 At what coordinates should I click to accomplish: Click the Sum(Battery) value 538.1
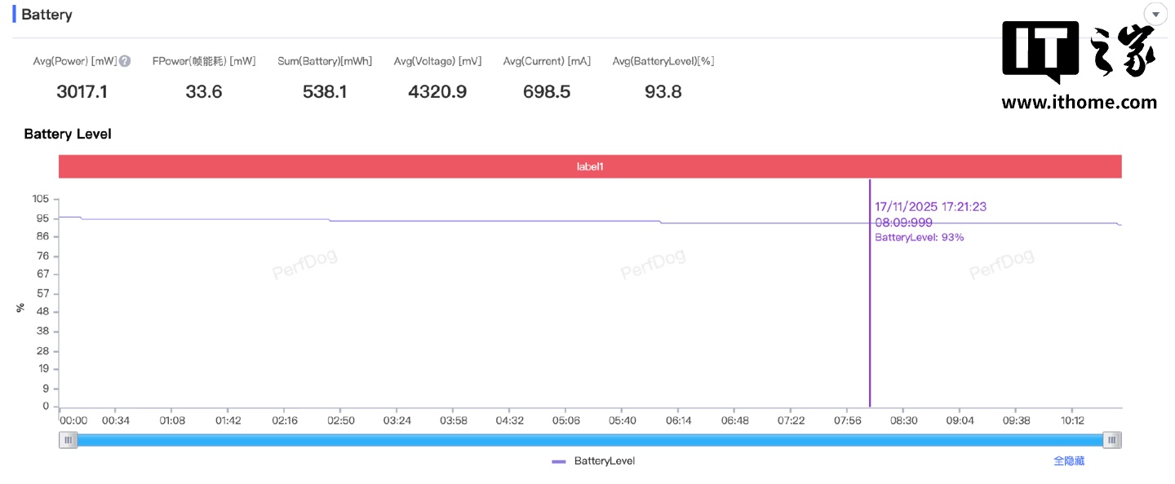(324, 91)
